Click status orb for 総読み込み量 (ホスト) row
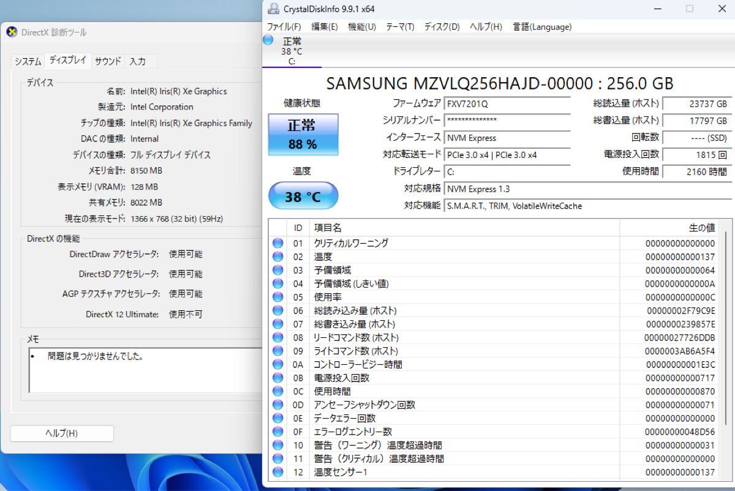Image resolution: width=735 pixels, height=491 pixels. [278, 310]
